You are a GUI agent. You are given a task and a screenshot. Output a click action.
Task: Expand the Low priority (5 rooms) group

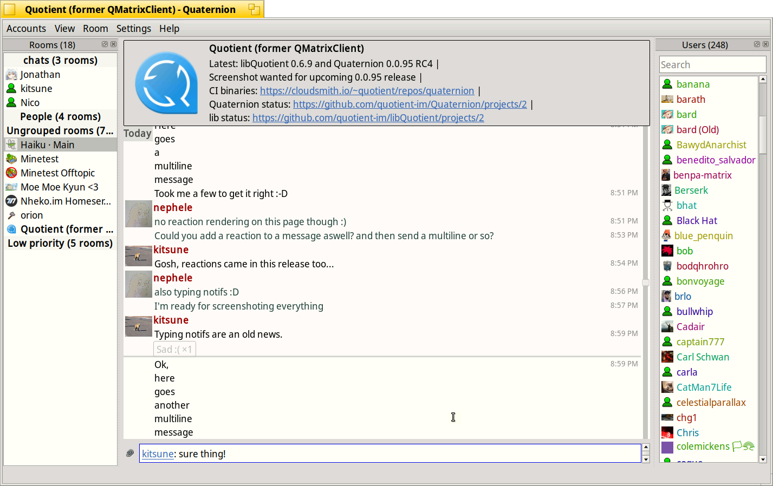(x=60, y=243)
